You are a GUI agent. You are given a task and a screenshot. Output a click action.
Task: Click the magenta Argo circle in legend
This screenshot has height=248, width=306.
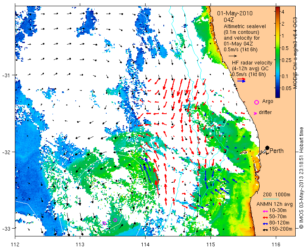257,102
